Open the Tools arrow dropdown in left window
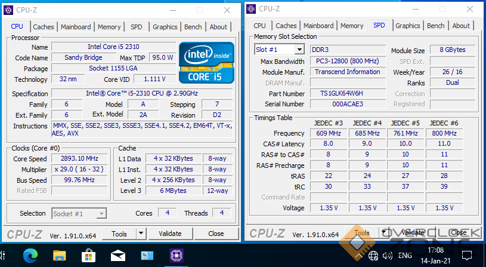 pyautogui.click(x=141, y=234)
